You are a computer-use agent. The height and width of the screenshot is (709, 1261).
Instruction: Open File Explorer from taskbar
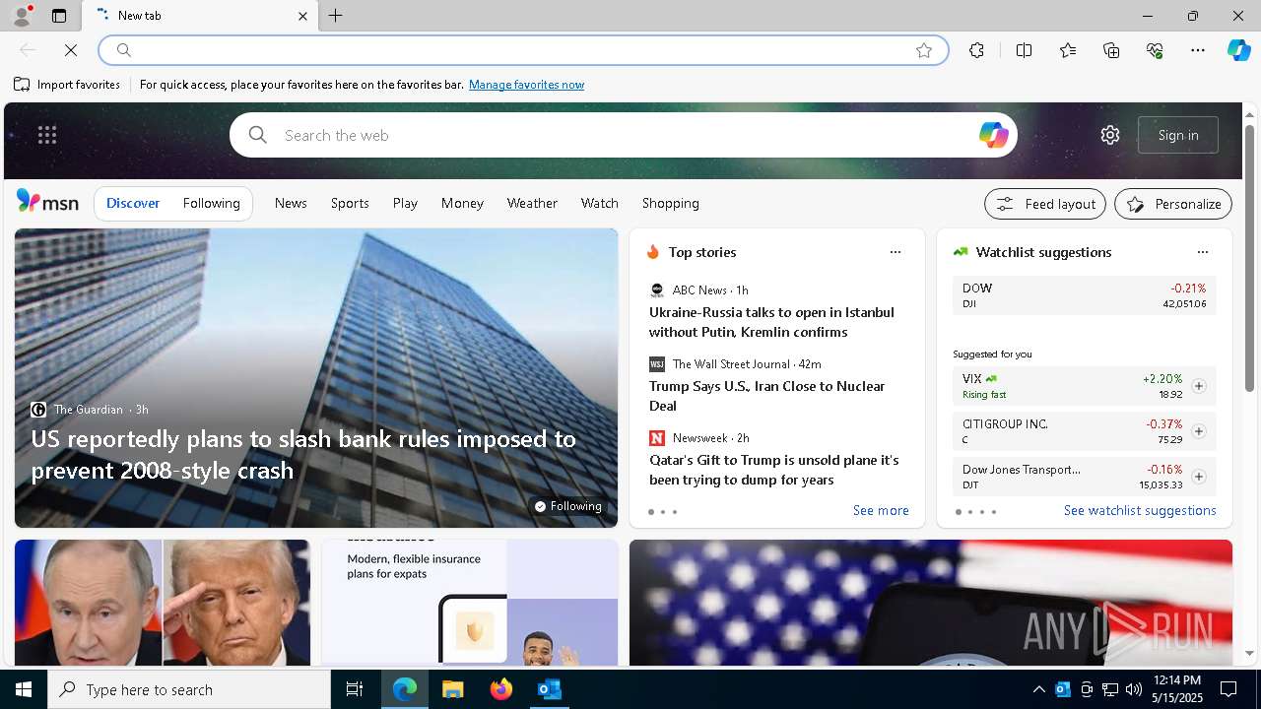coord(453,689)
